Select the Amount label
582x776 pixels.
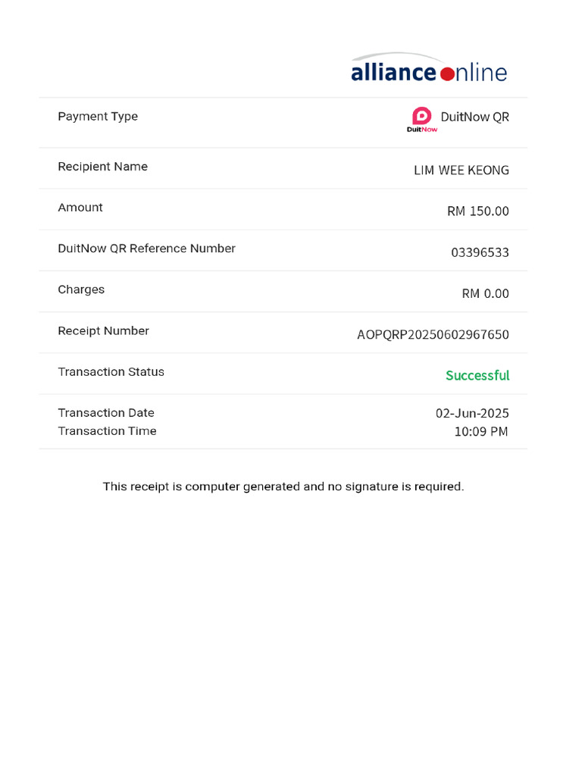[80, 208]
